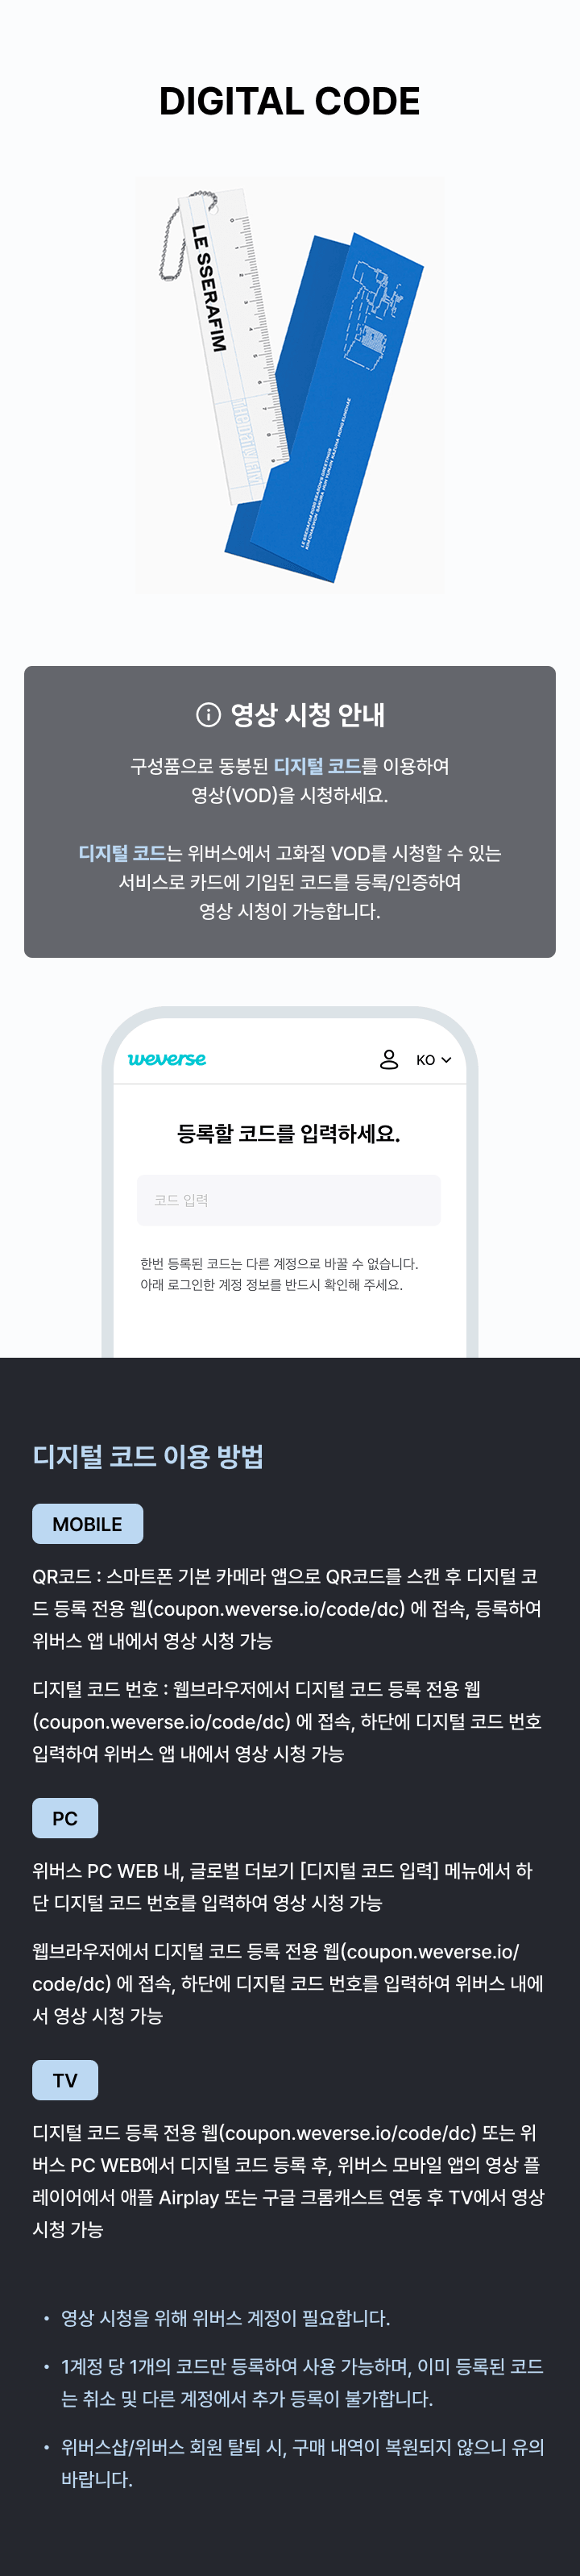Click the 디지털 코드 이용 방법 heading

(x=147, y=1456)
